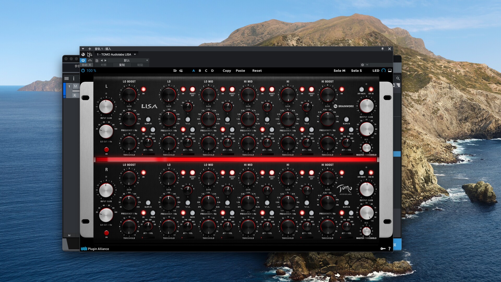Screen dimensions: 501x282
Task: Open the TOMO Audiolabs LISA plugin selector dropdown
Action: 116,54
